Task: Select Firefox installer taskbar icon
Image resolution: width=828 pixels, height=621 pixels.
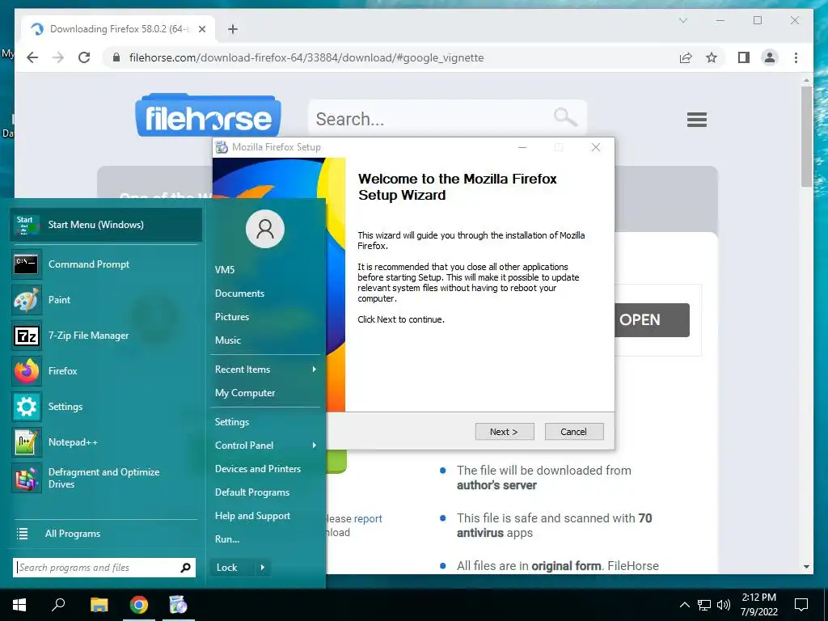Action: tap(178, 605)
